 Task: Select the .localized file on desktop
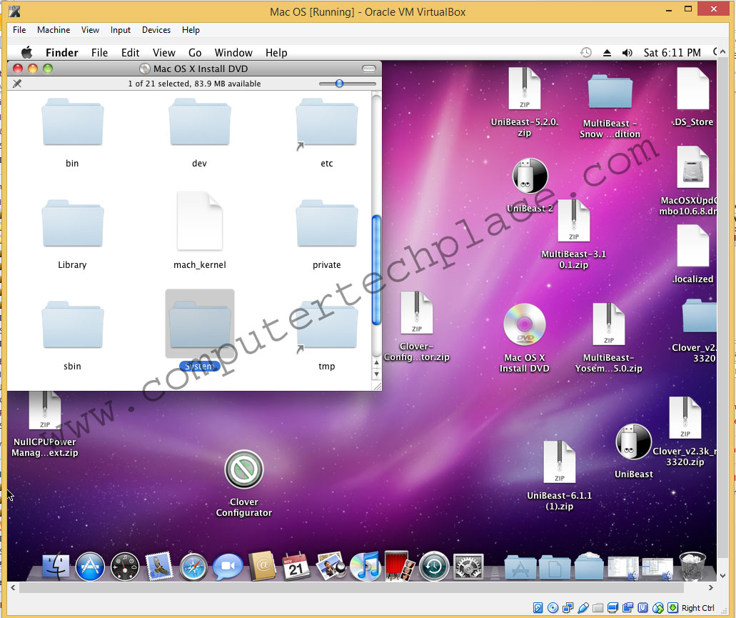click(x=693, y=246)
